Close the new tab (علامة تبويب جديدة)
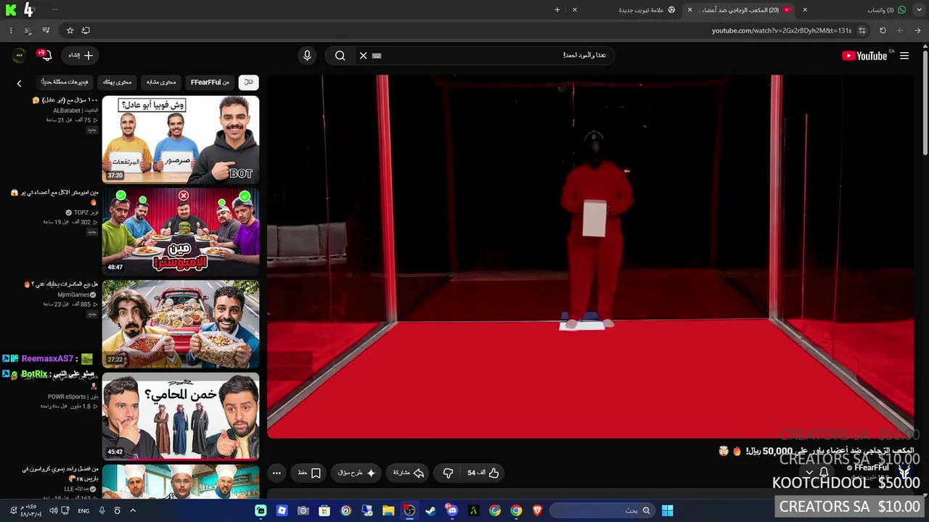The height and width of the screenshot is (522, 929). [575, 10]
